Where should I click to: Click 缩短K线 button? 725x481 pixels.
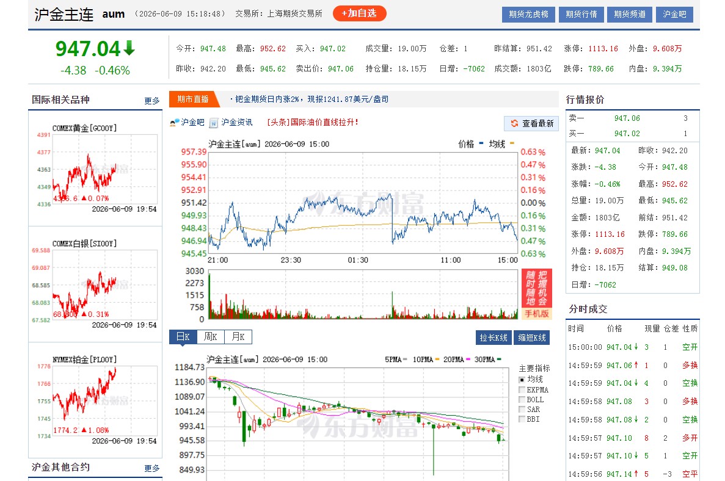pos(532,338)
